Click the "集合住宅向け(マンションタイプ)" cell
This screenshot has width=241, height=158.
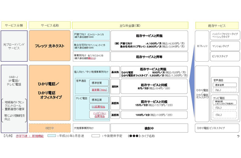click(x=91, y=46)
